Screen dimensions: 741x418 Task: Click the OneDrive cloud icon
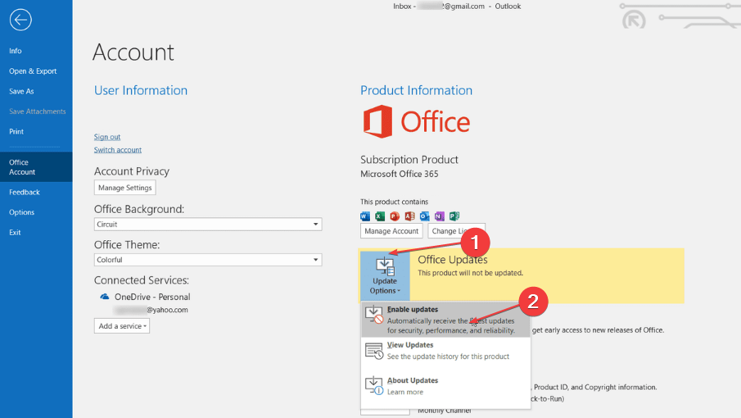(105, 297)
